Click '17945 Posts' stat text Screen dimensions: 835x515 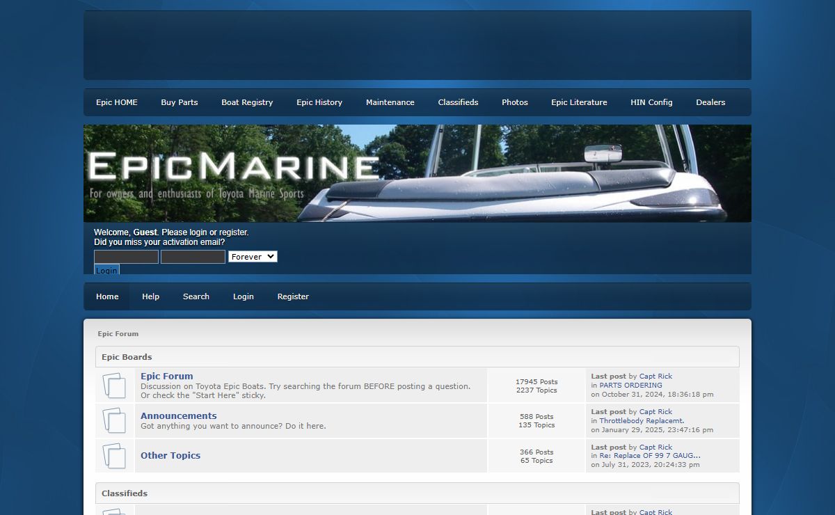click(x=536, y=382)
